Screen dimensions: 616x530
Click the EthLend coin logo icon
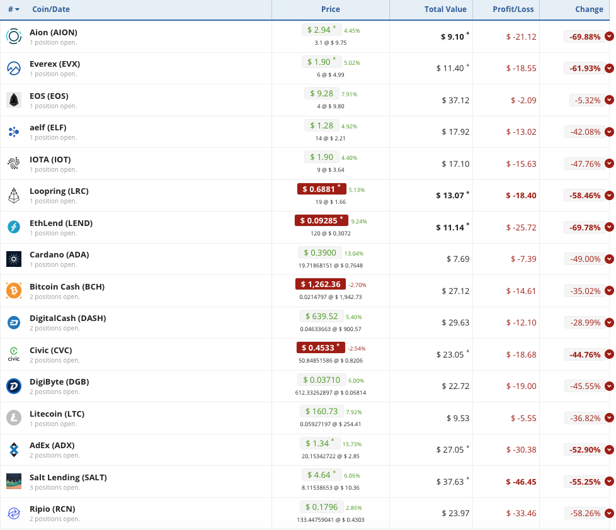[x=14, y=227]
